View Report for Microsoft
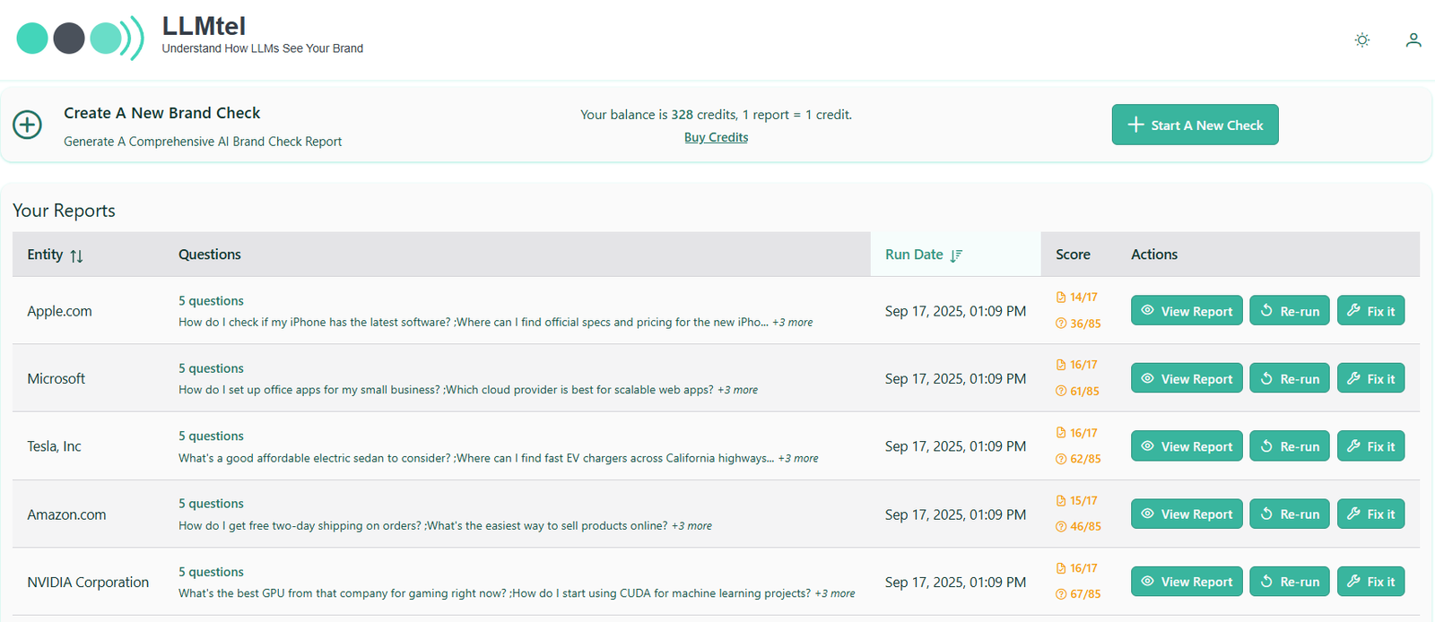Screen dimensions: 1435x622 [x=1186, y=379]
